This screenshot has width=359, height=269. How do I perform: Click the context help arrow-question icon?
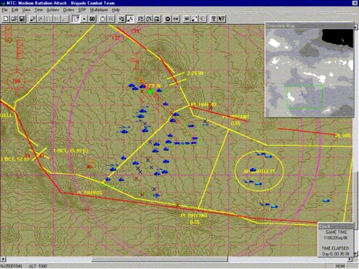point(222,18)
